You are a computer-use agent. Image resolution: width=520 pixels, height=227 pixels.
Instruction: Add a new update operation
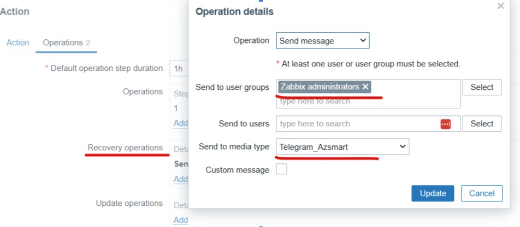click(181, 220)
